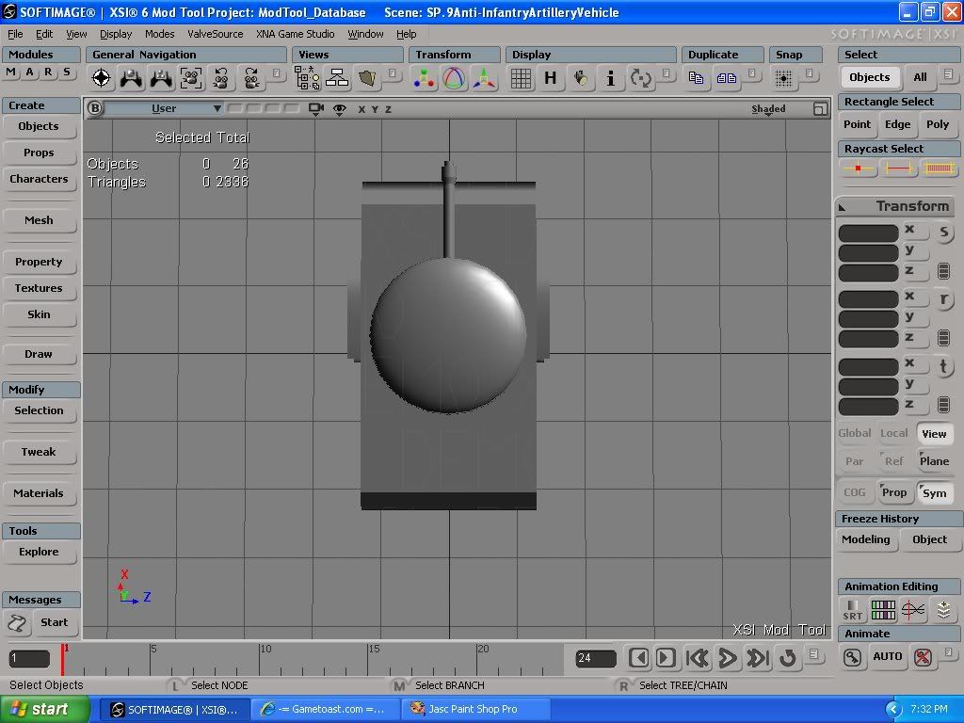
Task: Enable Global transform mode
Action: (855, 433)
